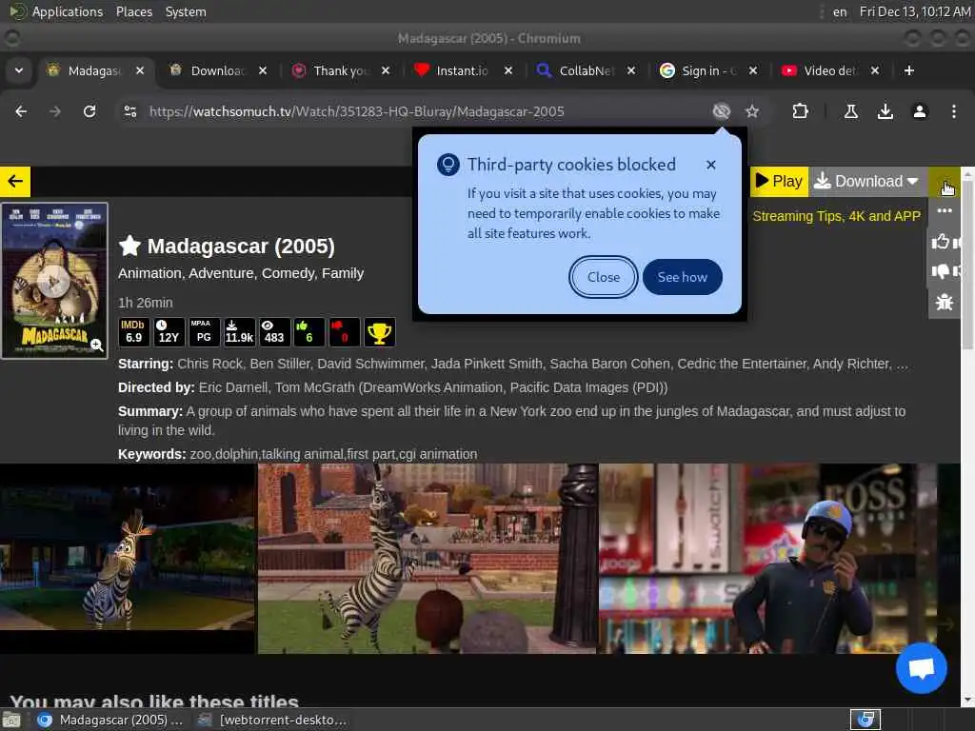Open the Extensions puzzle icon
The height and width of the screenshot is (731, 975).
pyautogui.click(x=800, y=111)
